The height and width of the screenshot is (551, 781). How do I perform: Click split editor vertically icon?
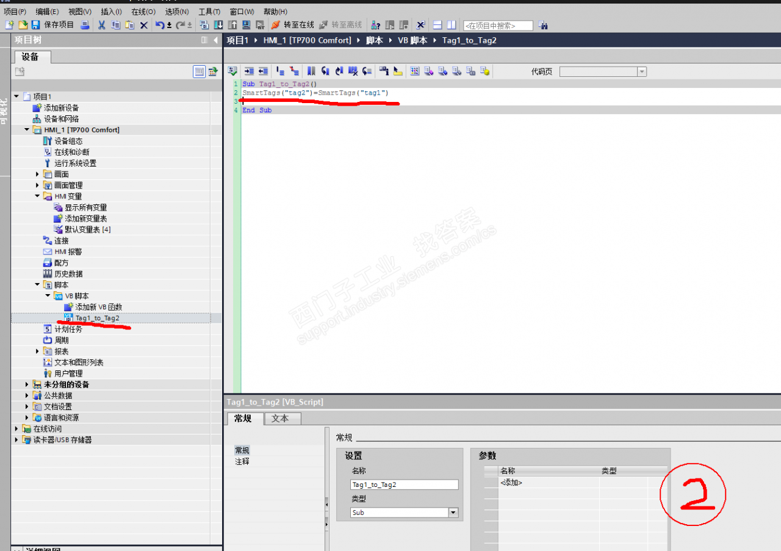coord(452,25)
